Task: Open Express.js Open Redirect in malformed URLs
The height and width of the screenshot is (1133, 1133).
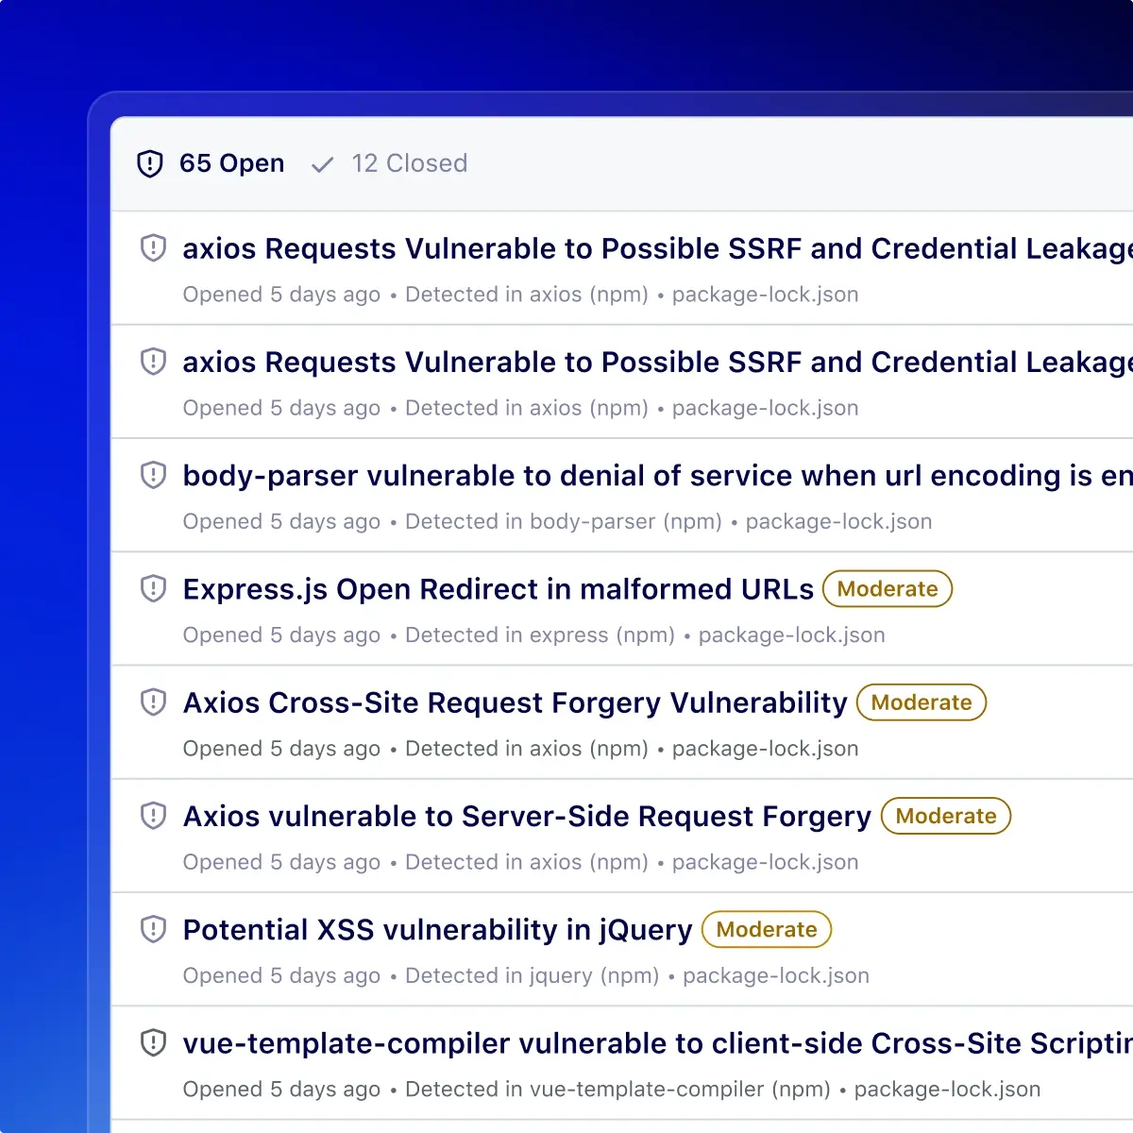Action: [498, 589]
